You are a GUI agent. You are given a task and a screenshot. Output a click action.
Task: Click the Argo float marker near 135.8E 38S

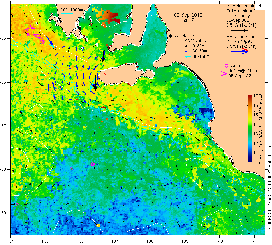72,169
